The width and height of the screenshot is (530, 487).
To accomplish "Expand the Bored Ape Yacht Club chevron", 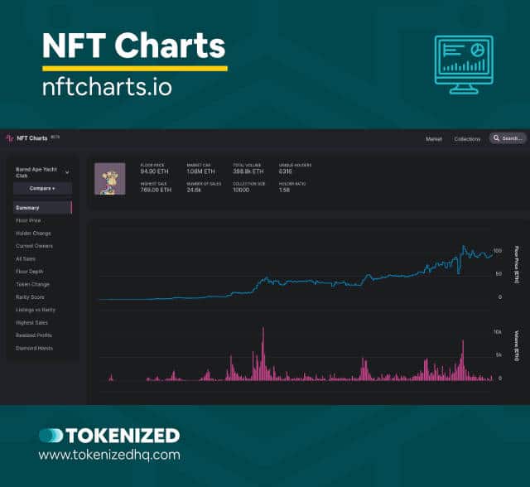I will (67, 172).
